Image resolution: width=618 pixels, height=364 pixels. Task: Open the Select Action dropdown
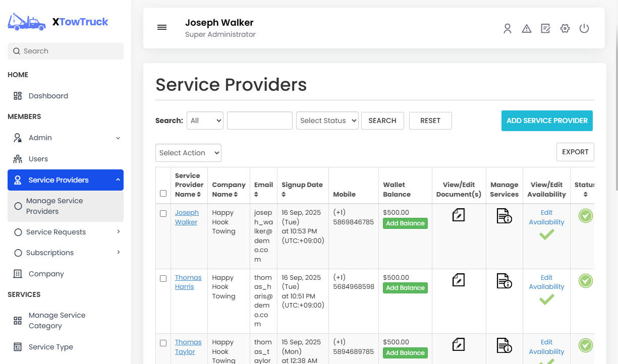click(188, 152)
